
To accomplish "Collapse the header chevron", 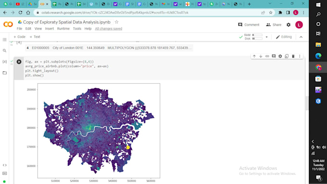I will pos(301,37).
